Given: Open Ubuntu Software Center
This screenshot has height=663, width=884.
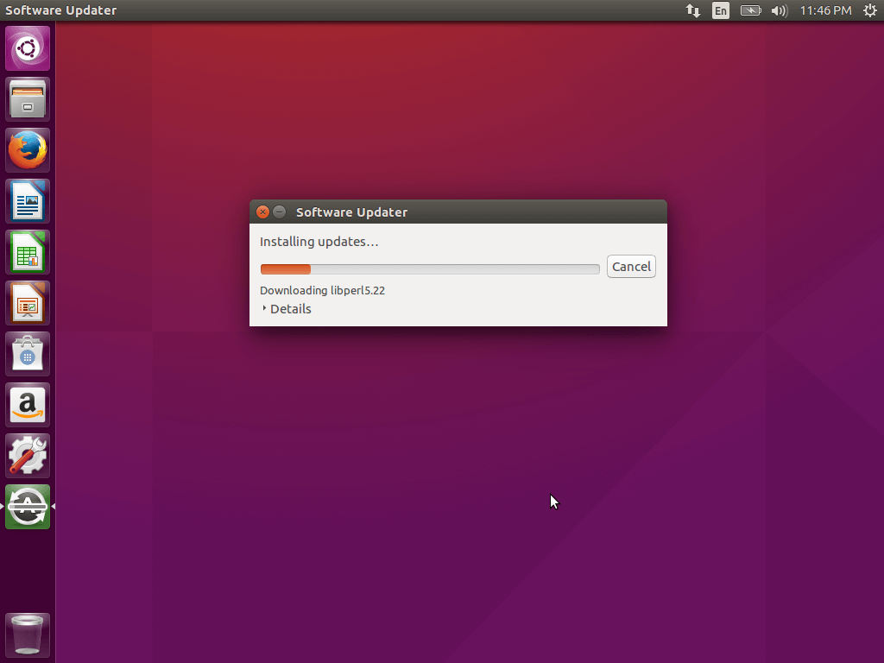Looking at the screenshot, I should point(27,353).
